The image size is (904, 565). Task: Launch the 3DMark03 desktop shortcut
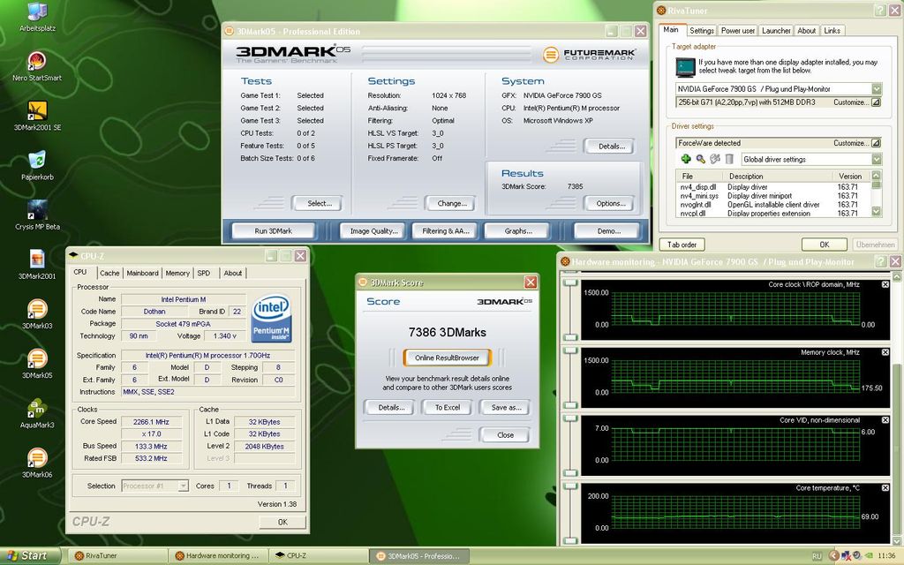point(37,313)
